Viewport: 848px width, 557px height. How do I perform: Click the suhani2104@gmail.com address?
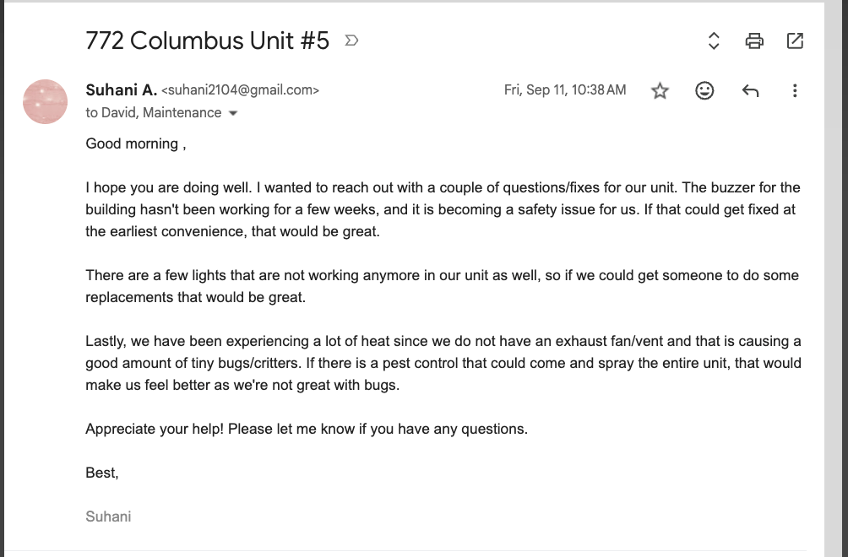click(240, 90)
